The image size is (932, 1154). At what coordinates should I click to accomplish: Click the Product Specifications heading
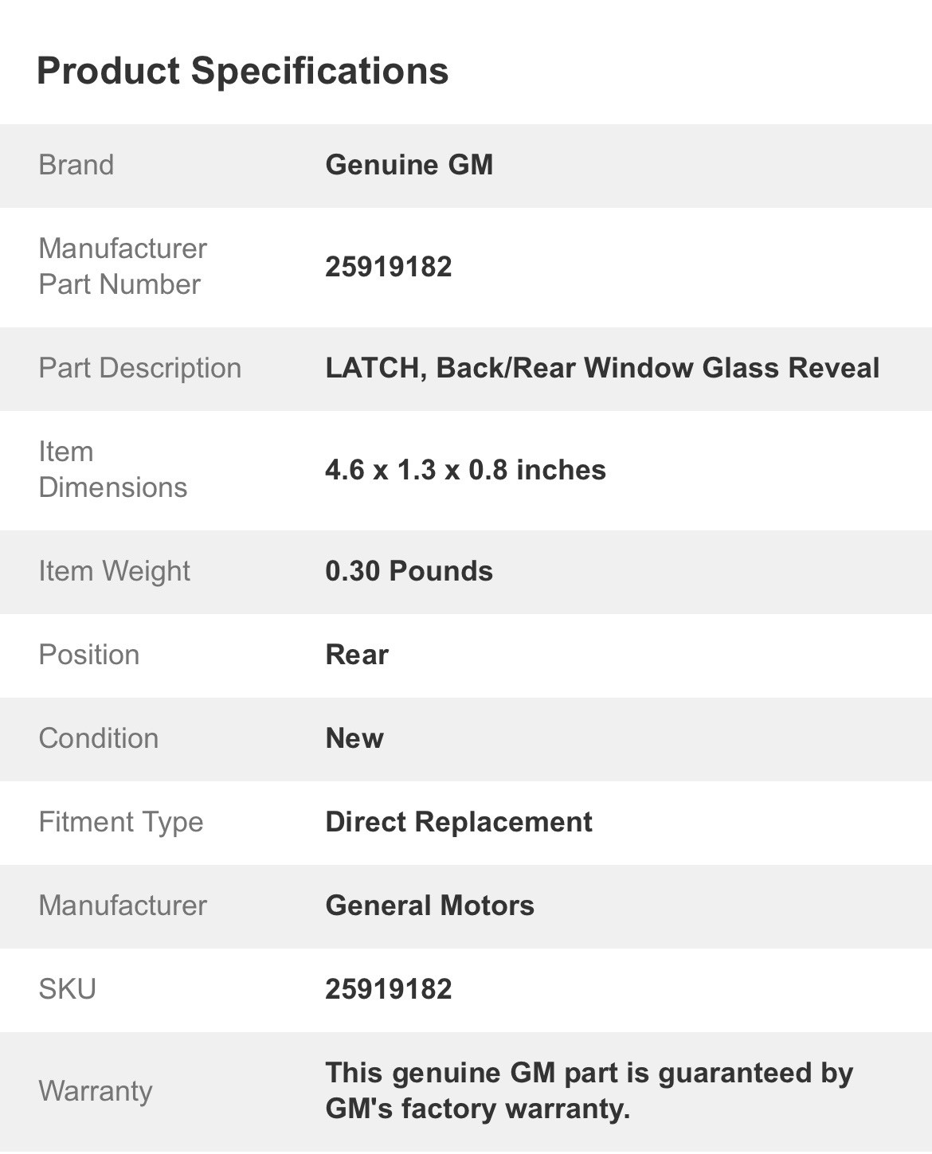242,71
